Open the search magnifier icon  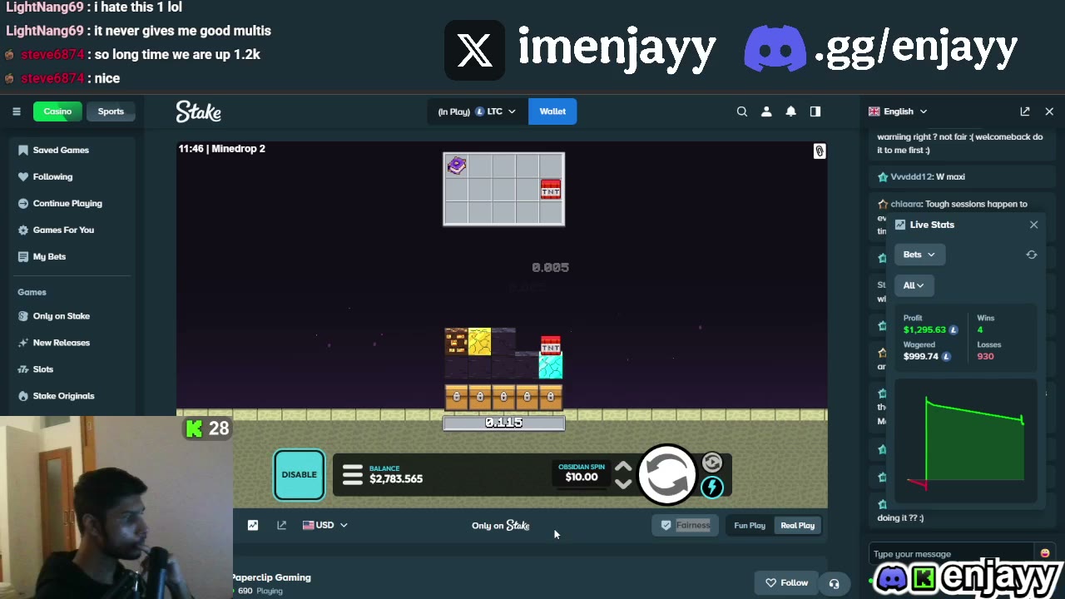click(742, 111)
